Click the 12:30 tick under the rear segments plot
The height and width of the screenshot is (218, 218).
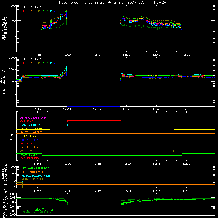point(127,109)
